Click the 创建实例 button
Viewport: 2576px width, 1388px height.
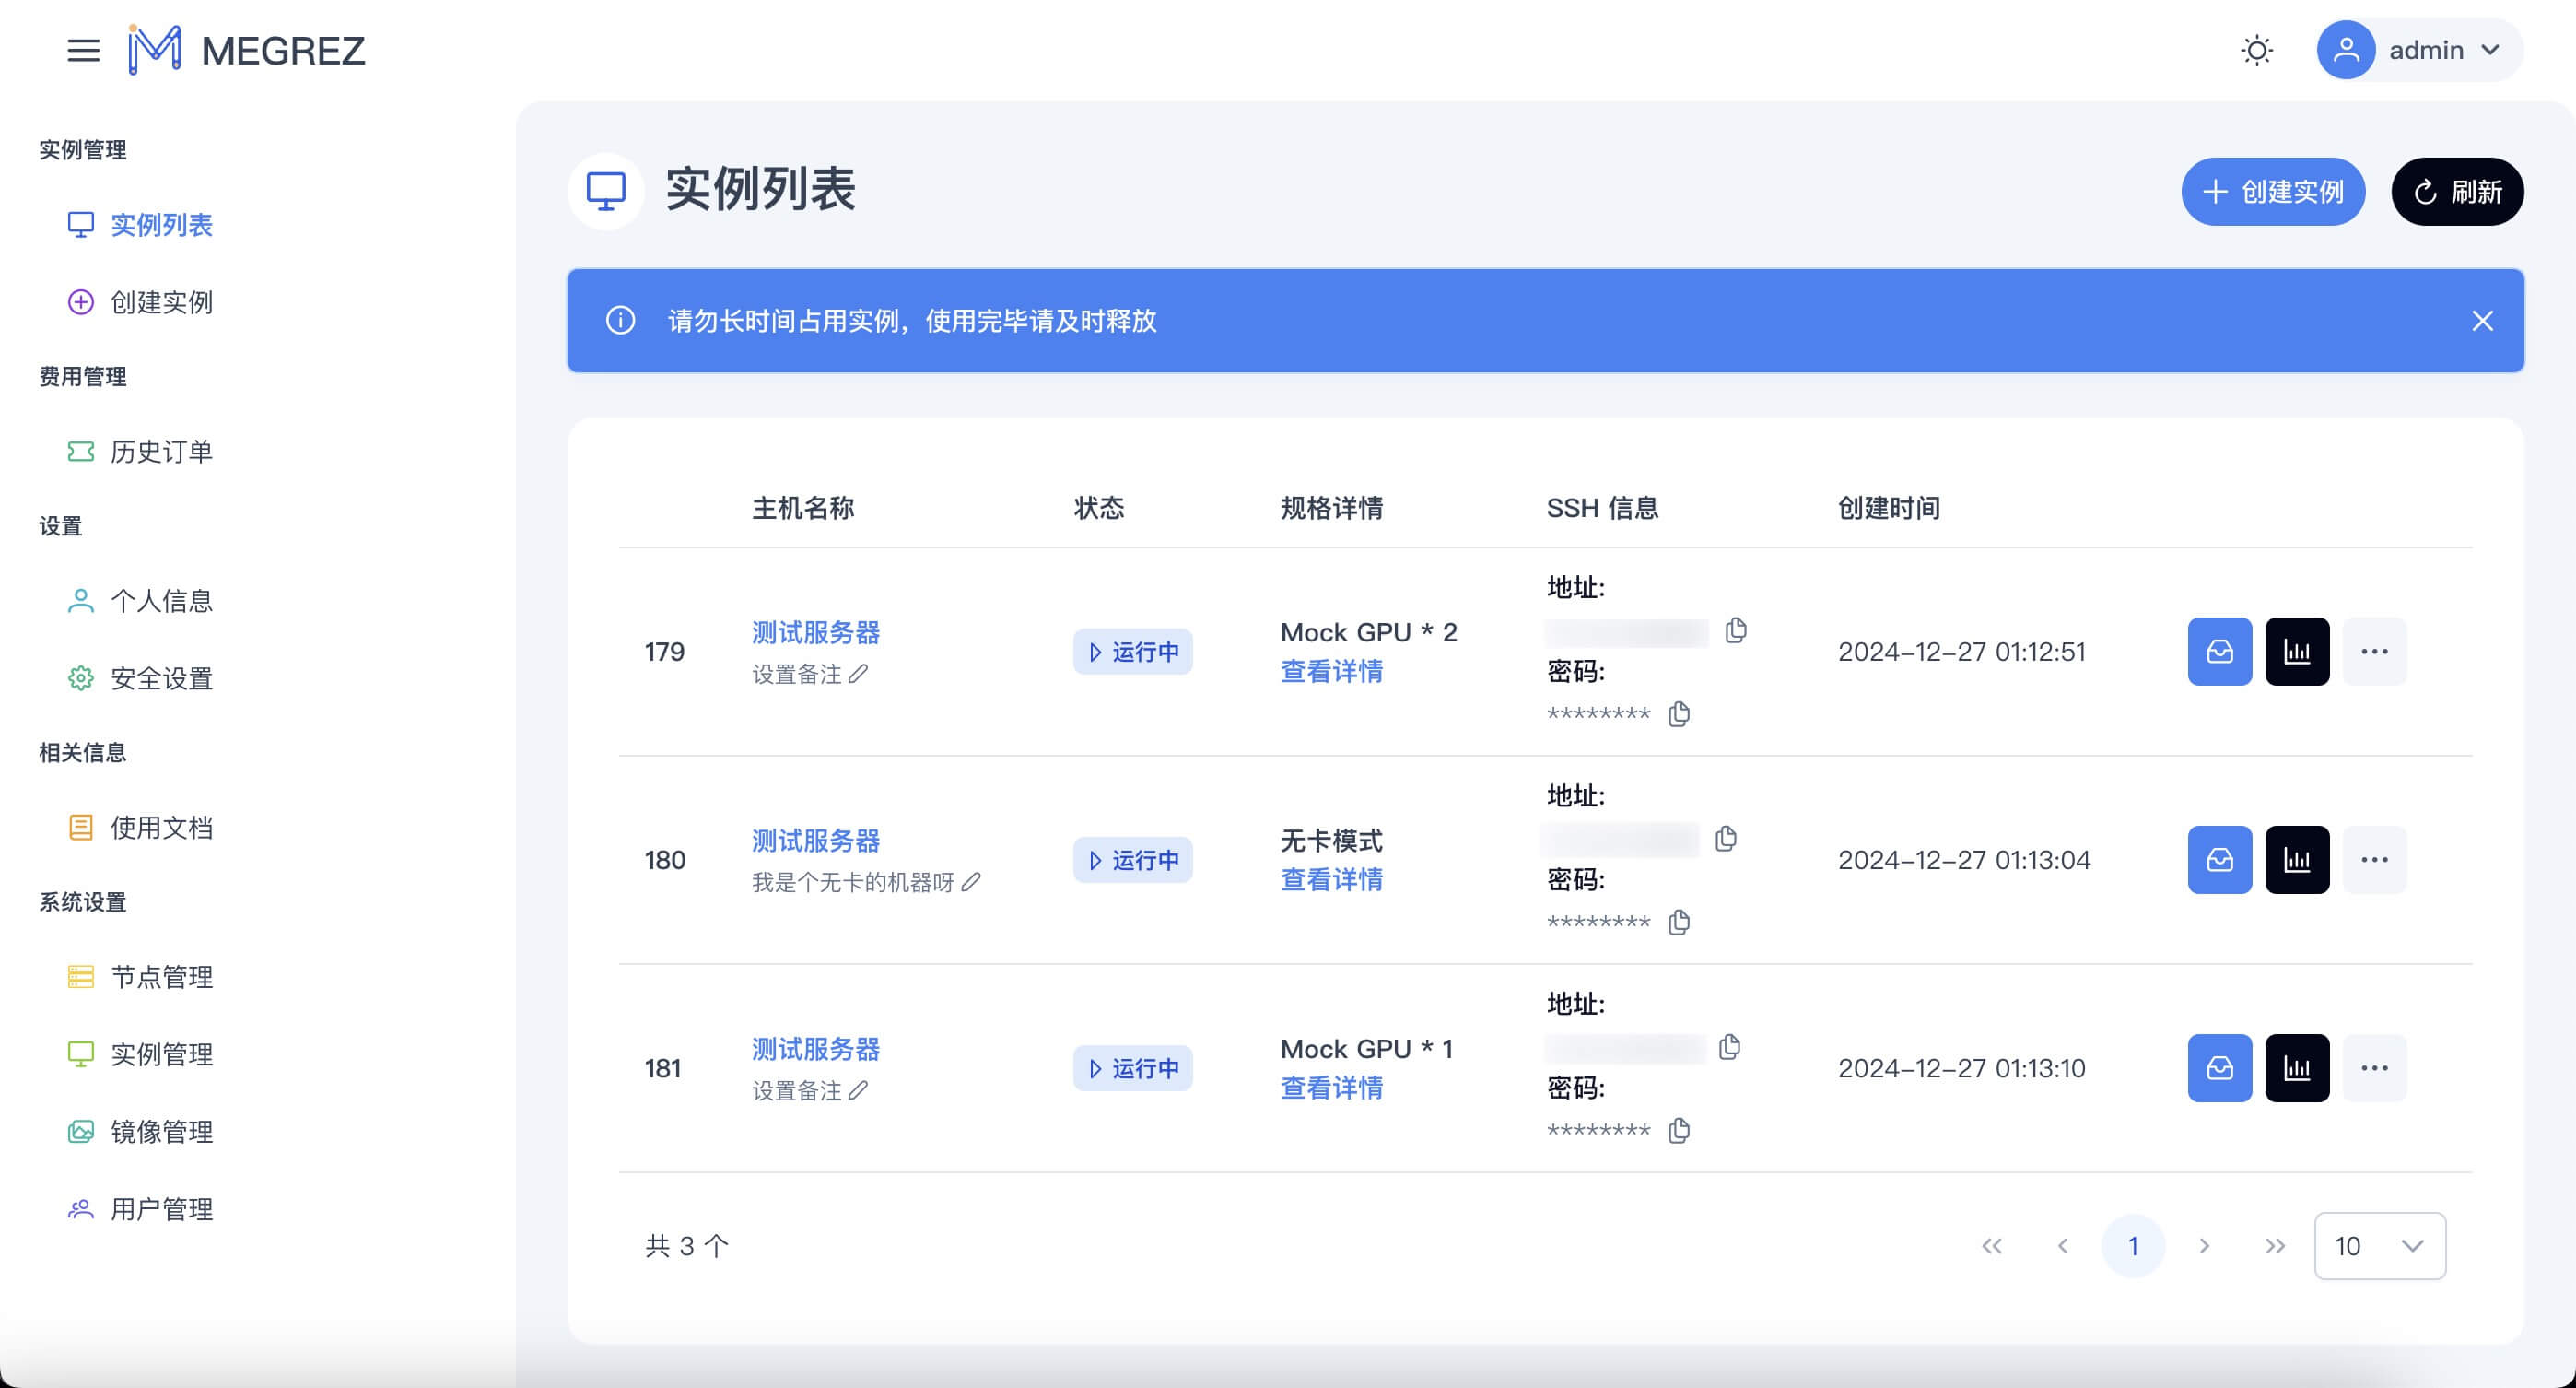click(x=2272, y=192)
